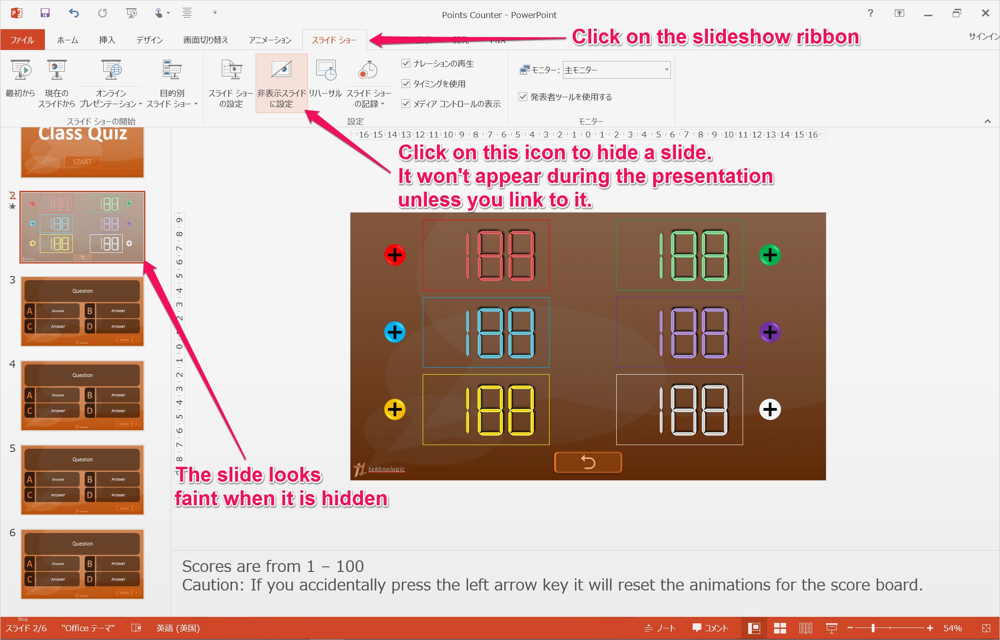Switch to Slide Sorter view in status bar
Image resolution: width=1000 pixels, height=640 pixels.
[780, 628]
